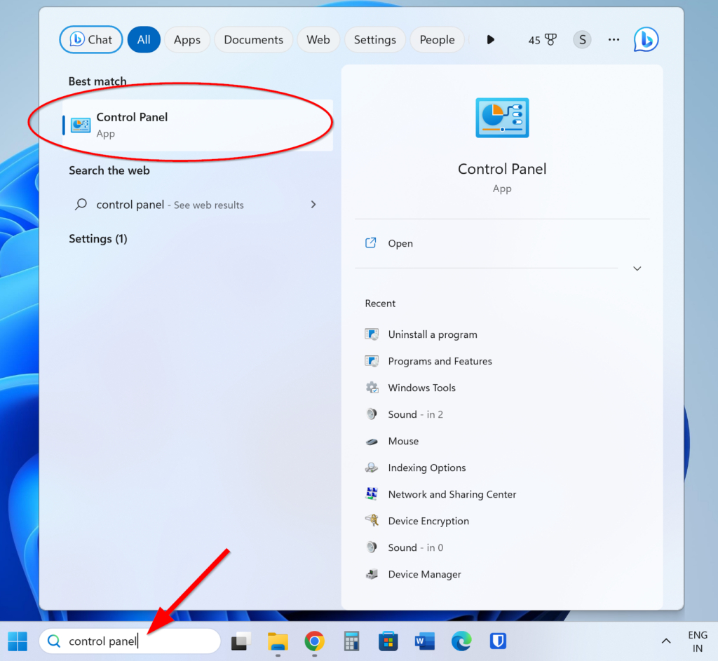The height and width of the screenshot is (661, 718).
Task: Click the large Control Panel app icon
Action: [502, 118]
